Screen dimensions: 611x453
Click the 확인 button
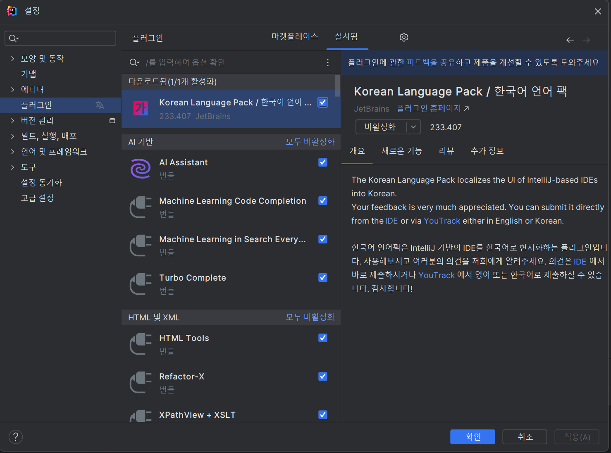point(473,437)
